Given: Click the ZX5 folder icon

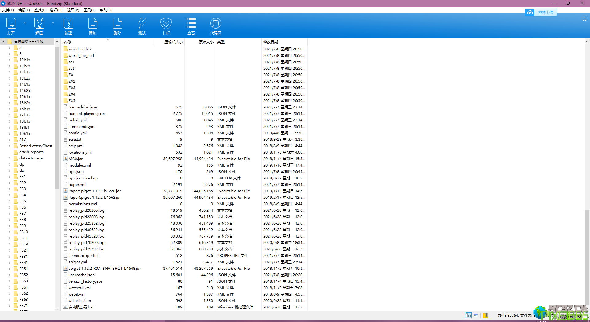Looking at the screenshot, I should click(65, 100).
